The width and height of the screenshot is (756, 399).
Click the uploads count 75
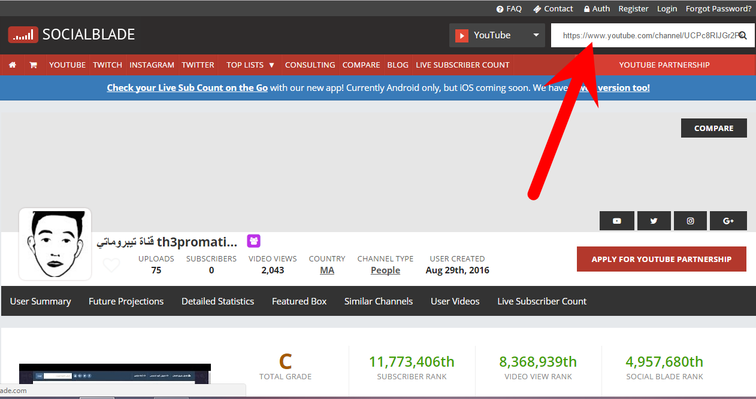point(156,270)
